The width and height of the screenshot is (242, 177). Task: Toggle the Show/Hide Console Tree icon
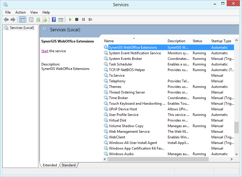point(22,19)
